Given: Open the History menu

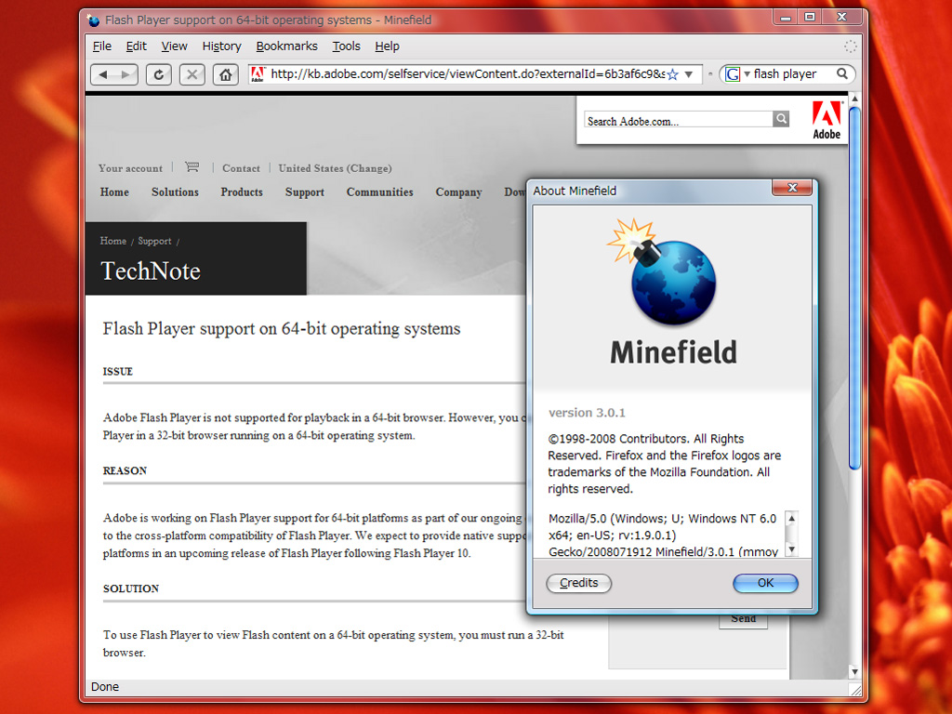Looking at the screenshot, I should [221, 46].
